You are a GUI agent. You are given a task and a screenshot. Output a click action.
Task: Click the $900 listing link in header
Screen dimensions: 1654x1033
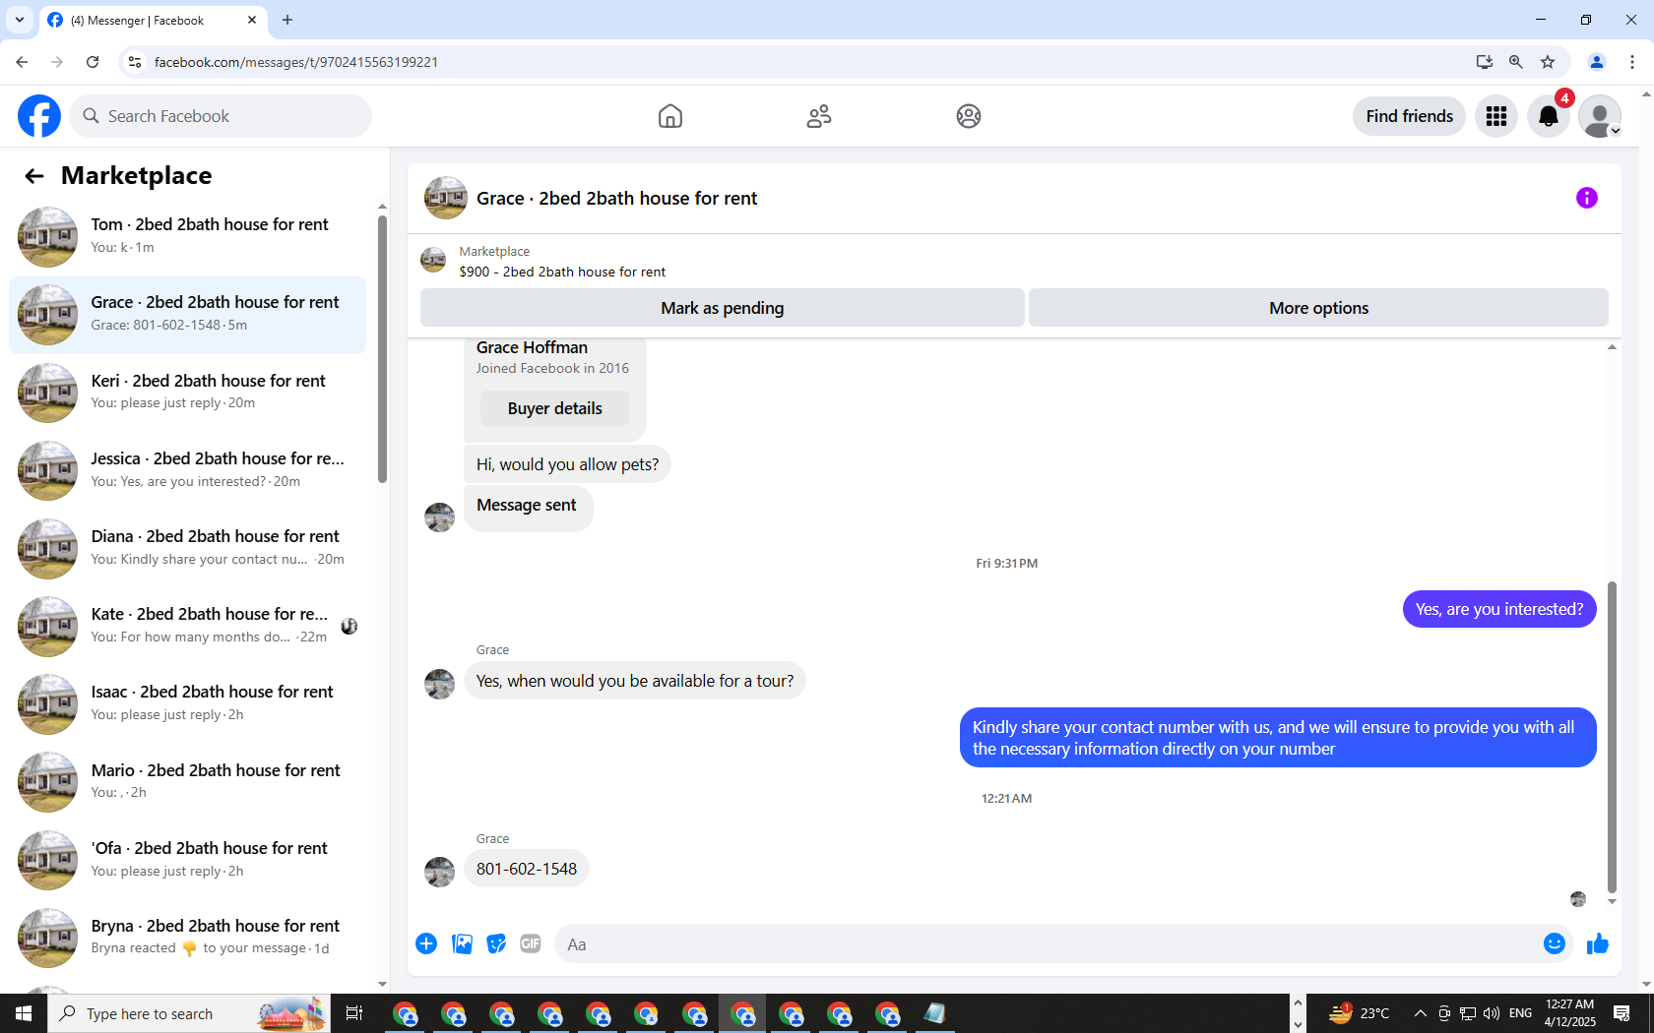[x=562, y=272]
